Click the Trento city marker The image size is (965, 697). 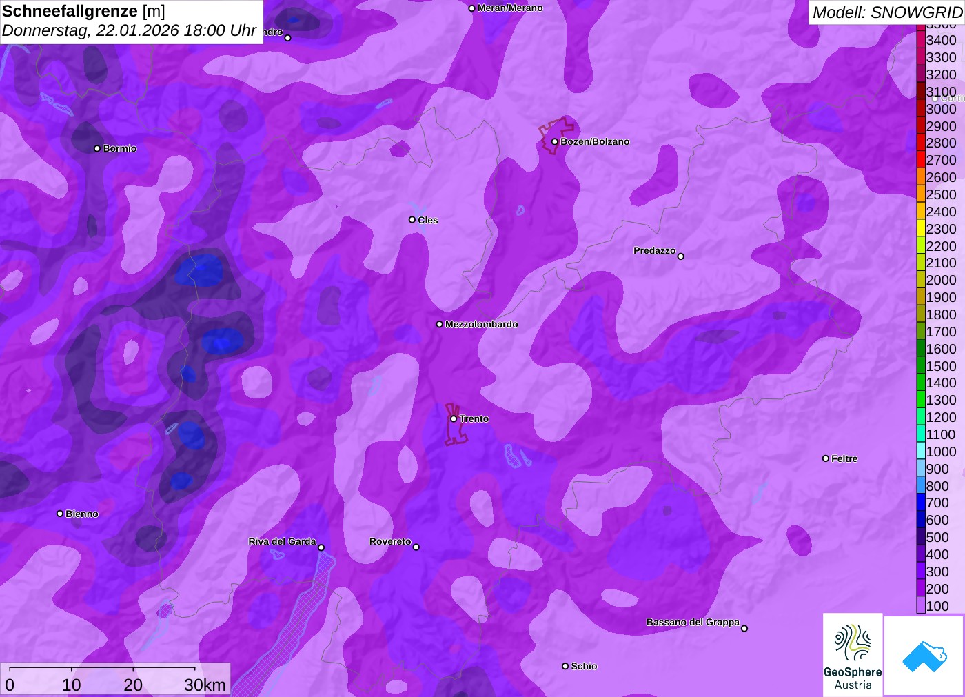pyautogui.click(x=454, y=418)
